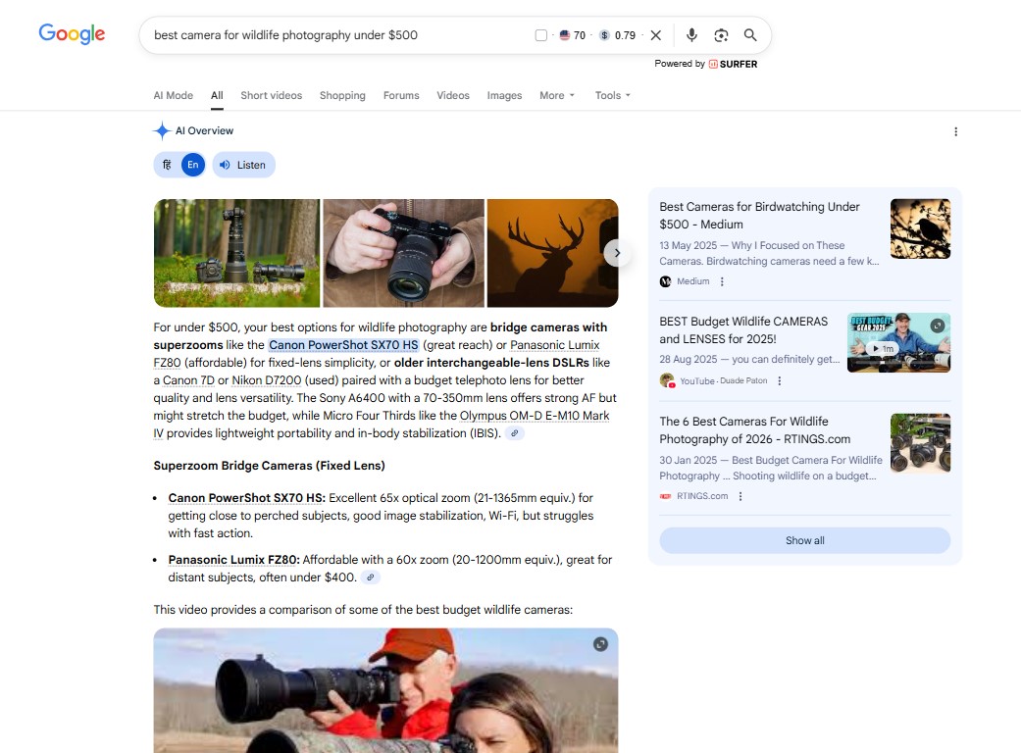1021x753 pixels.
Task: Open the More results dropdown
Action: pos(556,95)
